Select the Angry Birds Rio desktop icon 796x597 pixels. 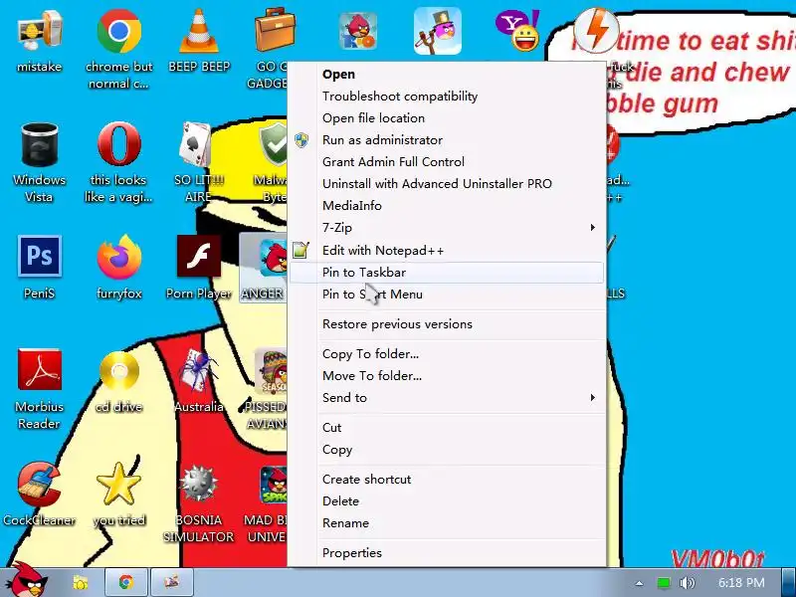coord(358,32)
